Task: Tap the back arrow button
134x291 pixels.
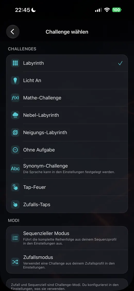Action: tap(13, 32)
